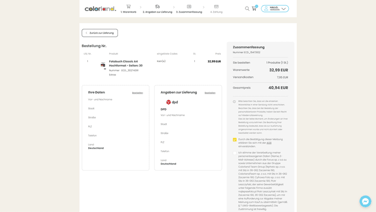Select step 3. Zusammenfassung

(x=189, y=12)
